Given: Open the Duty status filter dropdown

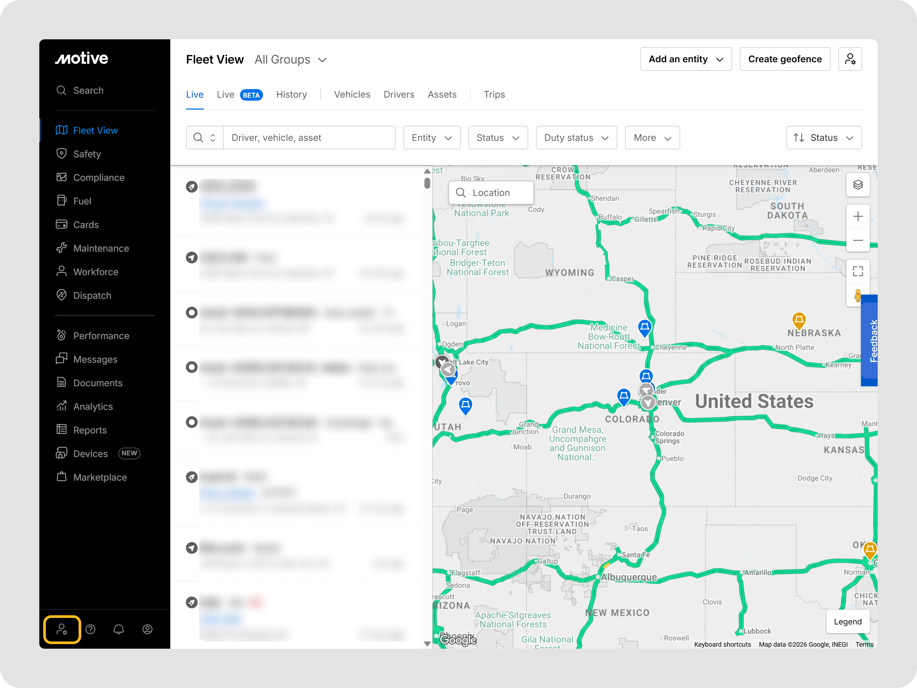Looking at the screenshot, I should 576,138.
